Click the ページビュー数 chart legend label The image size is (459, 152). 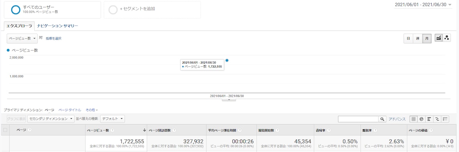pyautogui.click(x=25, y=50)
